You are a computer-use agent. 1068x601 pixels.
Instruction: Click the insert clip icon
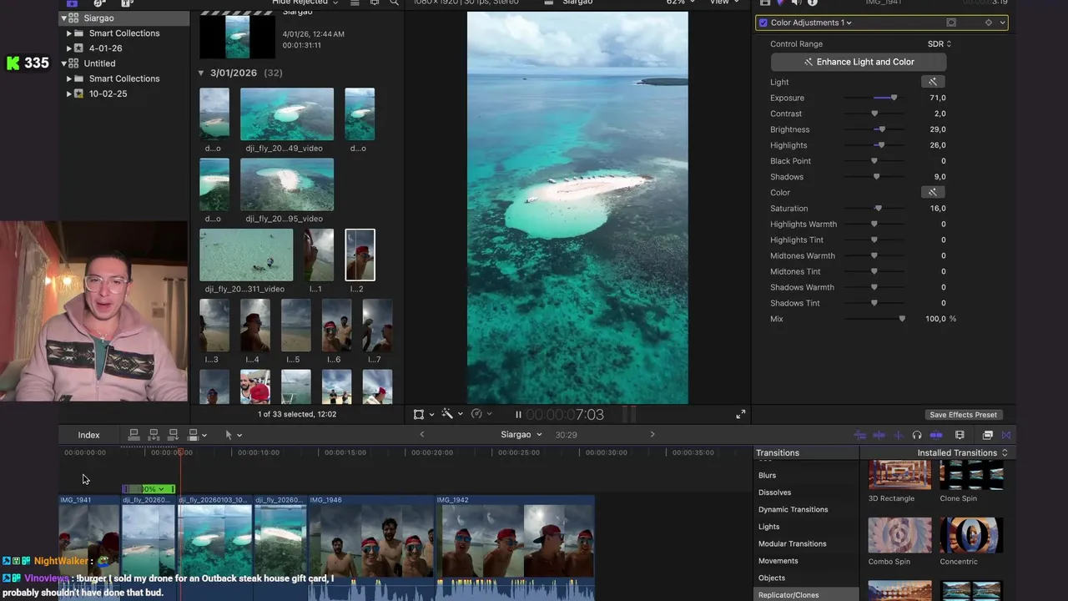coord(154,435)
